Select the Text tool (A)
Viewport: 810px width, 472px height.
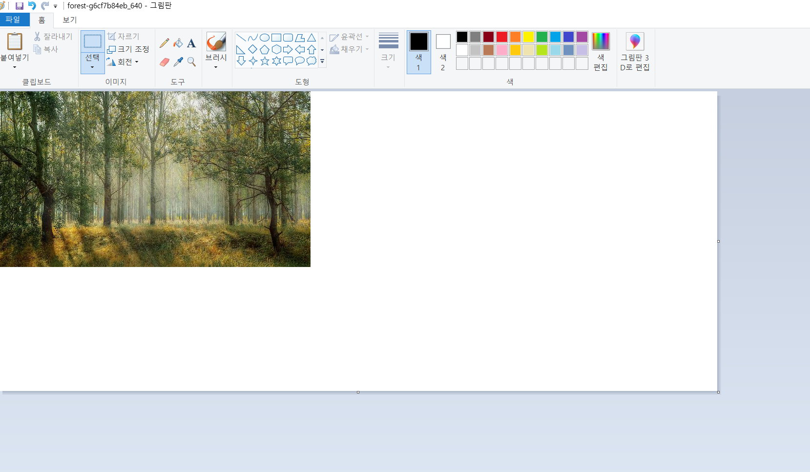point(191,43)
